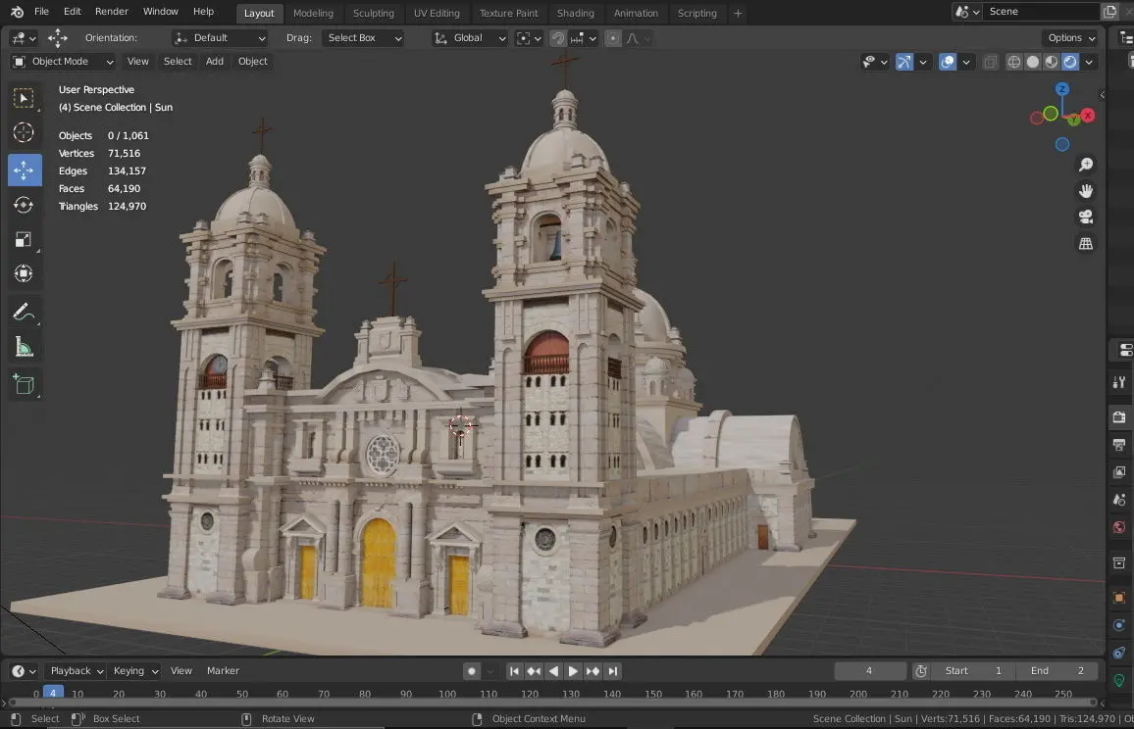Select the Add Cube tool
The height and width of the screenshot is (729, 1134).
(24, 384)
